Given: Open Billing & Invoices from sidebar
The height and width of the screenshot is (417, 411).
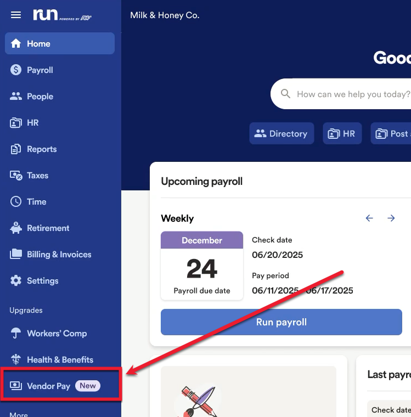Looking at the screenshot, I should [x=59, y=255].
